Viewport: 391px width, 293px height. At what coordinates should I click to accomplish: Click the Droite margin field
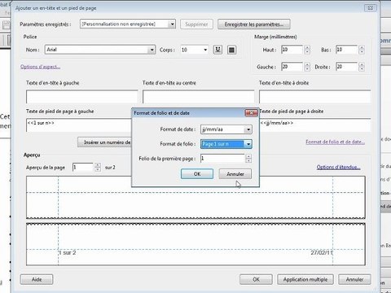tap(346, 67)
